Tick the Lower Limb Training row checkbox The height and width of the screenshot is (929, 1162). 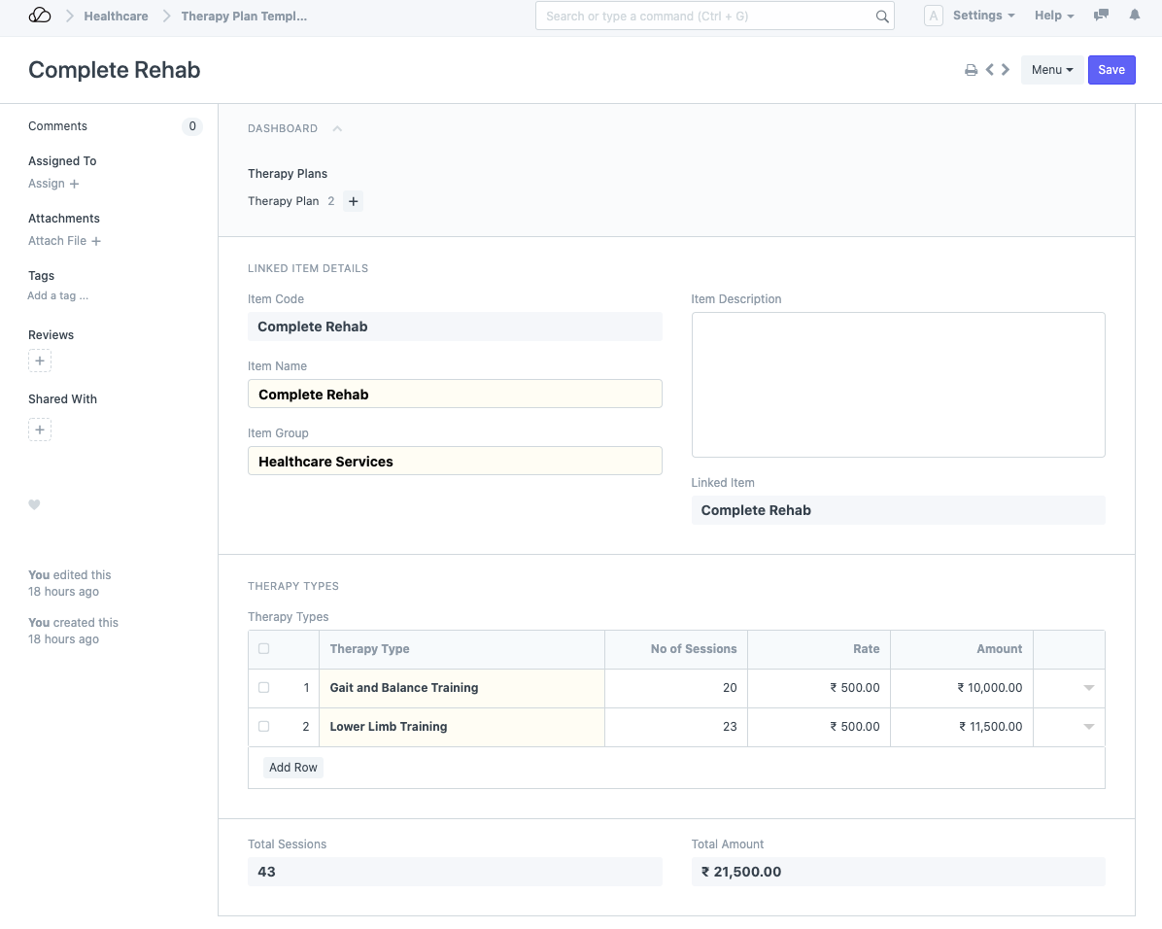tap(264, 727)
